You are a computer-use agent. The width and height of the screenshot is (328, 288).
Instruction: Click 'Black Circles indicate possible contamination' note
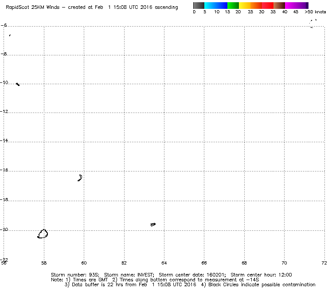click(x=262, y=284)
